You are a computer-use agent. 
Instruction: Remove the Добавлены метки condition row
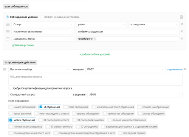pyautogui.click(x=182, y=38)
